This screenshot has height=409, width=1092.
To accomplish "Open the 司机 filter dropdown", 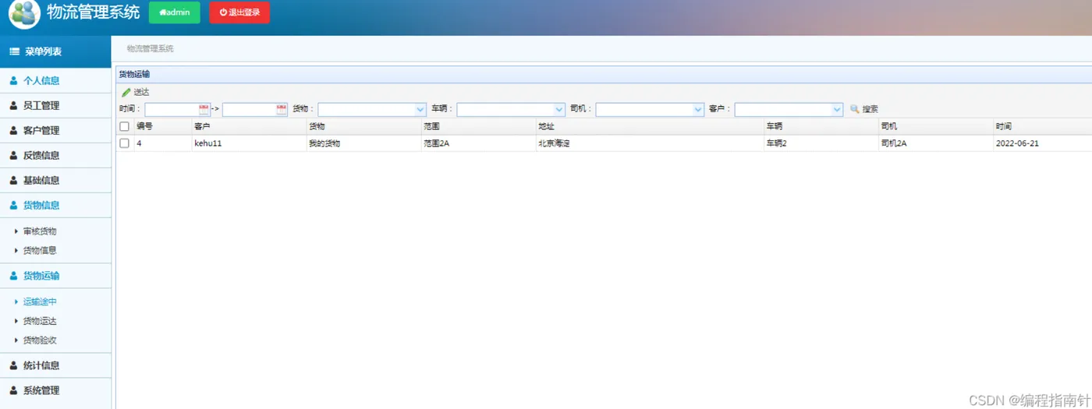I will click(x=698, y=110).
